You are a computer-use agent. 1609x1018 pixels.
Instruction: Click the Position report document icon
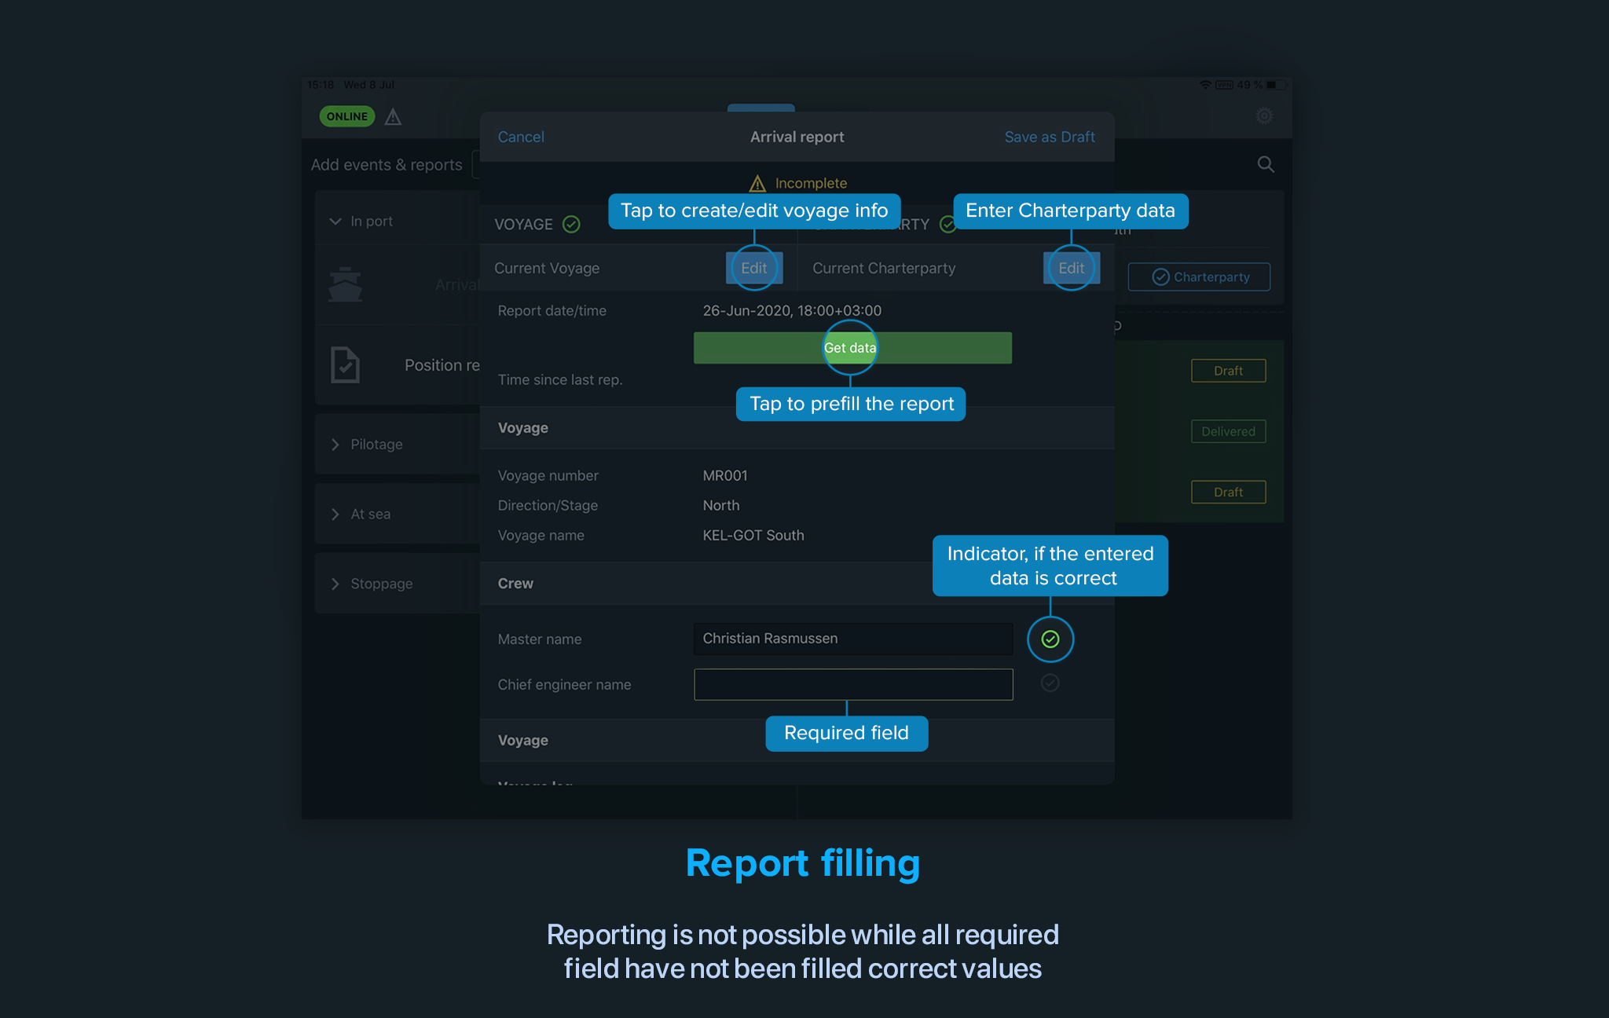pyautogui.click(x=345, y=364)
